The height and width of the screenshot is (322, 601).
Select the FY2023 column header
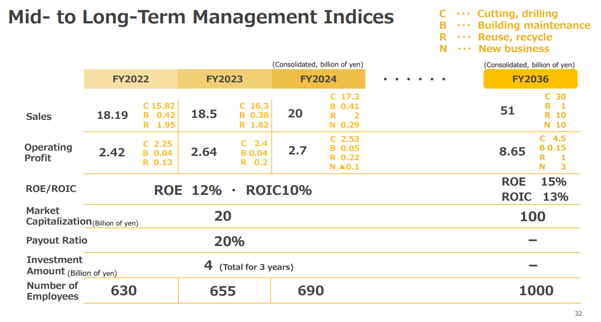224,79
